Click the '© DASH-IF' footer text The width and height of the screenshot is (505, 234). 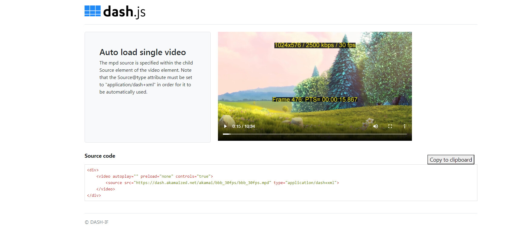pos(96,222)
